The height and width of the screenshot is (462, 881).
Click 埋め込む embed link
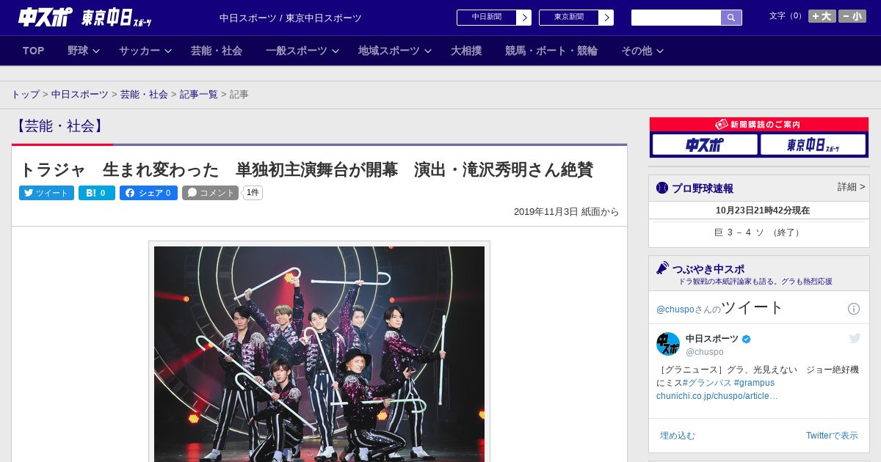coord(678,436)
